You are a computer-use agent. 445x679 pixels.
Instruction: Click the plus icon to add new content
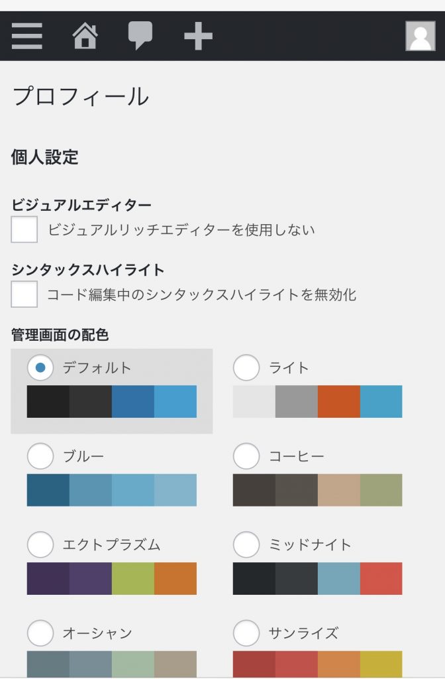(198, 36)
